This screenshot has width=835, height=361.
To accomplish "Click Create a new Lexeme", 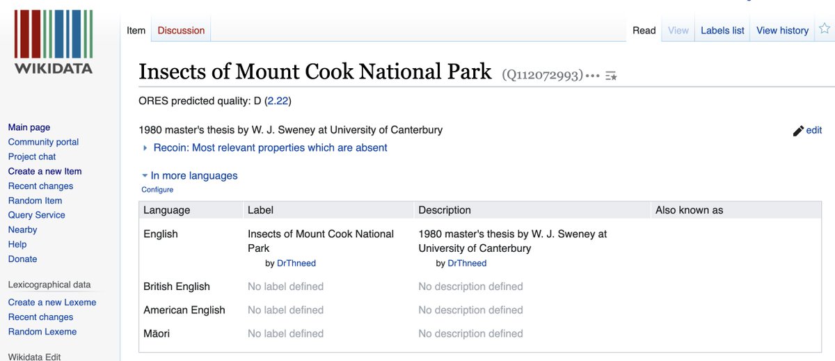I will [x=52, y=303].
